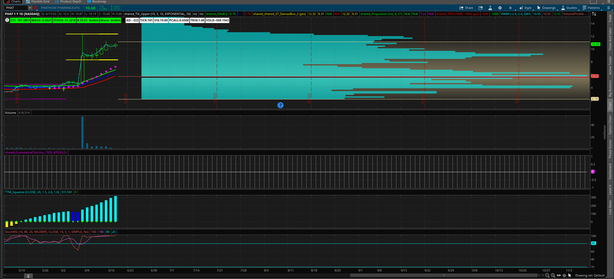Click the MACD: 0.5521 label
This screenshot has height=279, width=614.
(41, 20)
